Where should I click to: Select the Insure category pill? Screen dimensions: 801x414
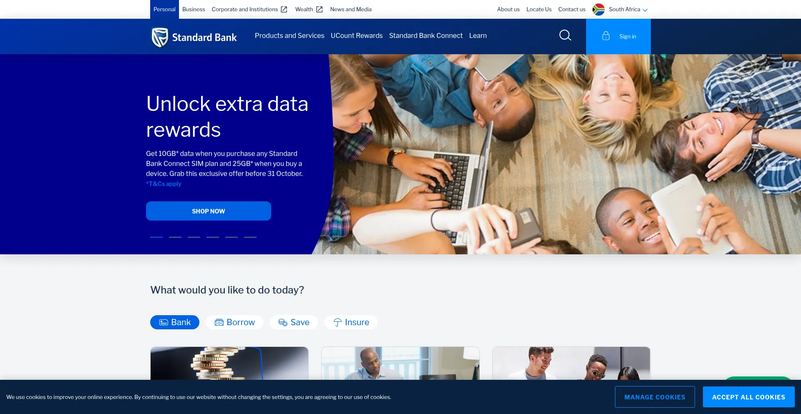pos(351,322)
